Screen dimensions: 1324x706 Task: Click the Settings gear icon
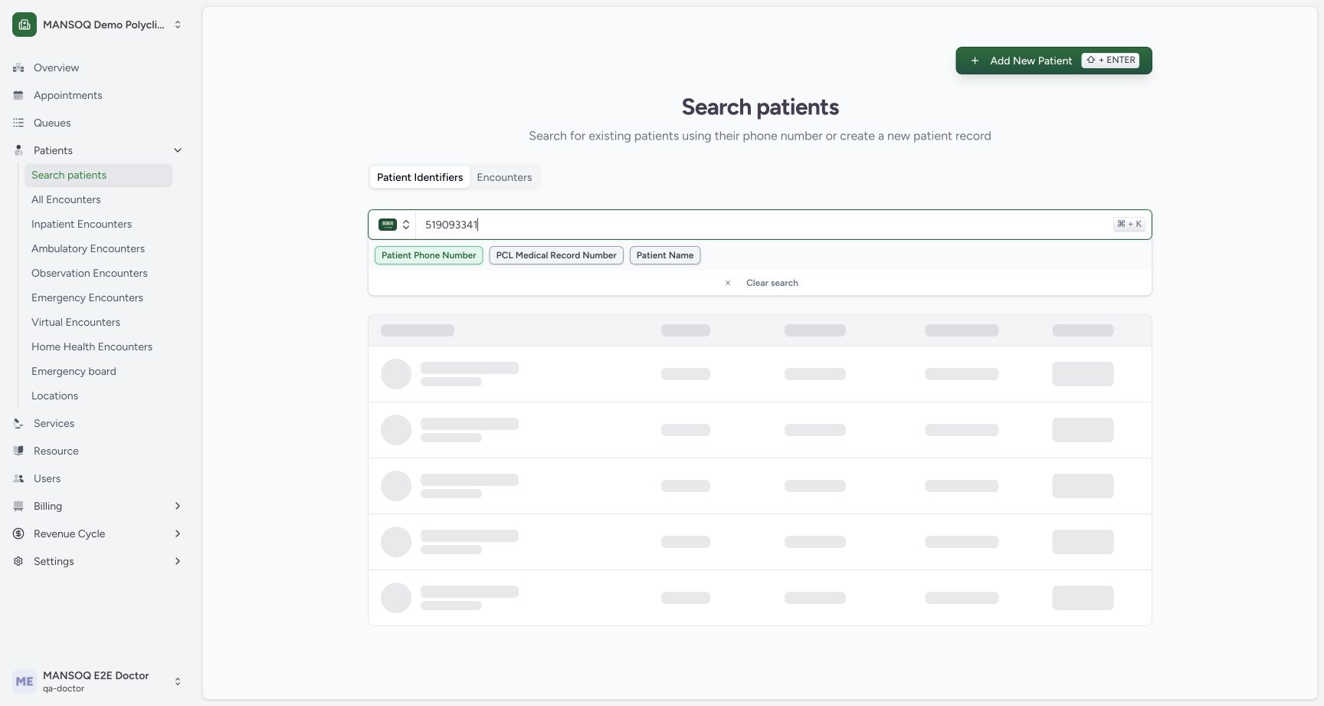click(x=18, y=561)
